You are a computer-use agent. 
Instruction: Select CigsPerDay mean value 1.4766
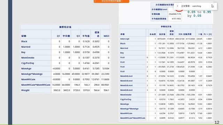[86, 63]
